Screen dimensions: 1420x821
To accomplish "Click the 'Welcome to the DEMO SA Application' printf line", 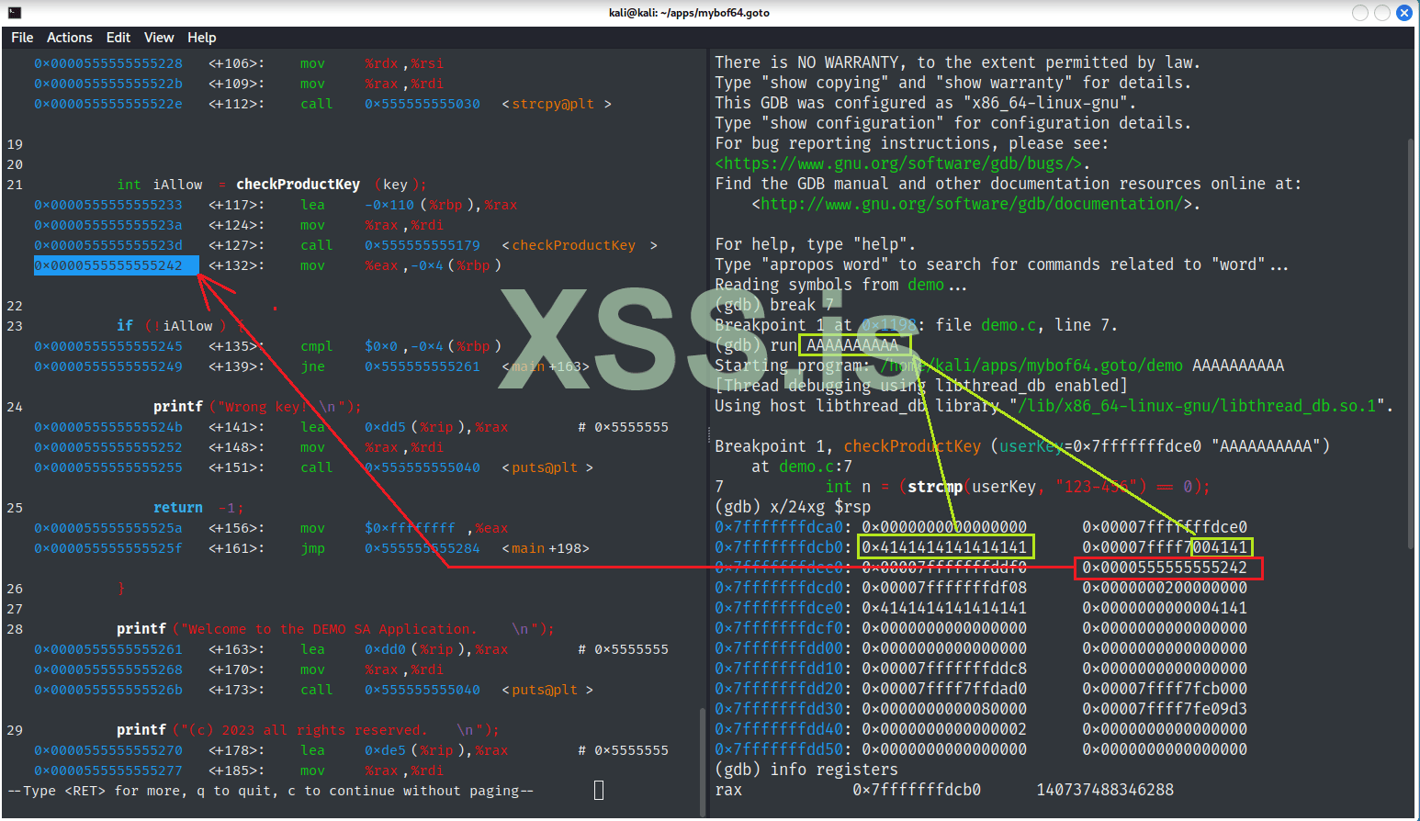I will (335, 629).
